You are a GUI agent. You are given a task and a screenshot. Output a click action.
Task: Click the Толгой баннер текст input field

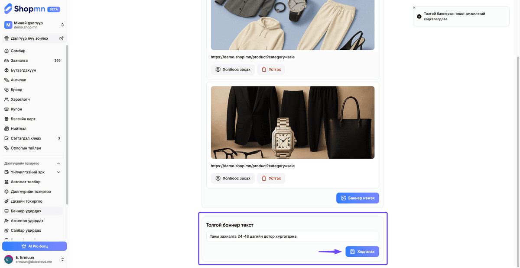coord(292,236)
